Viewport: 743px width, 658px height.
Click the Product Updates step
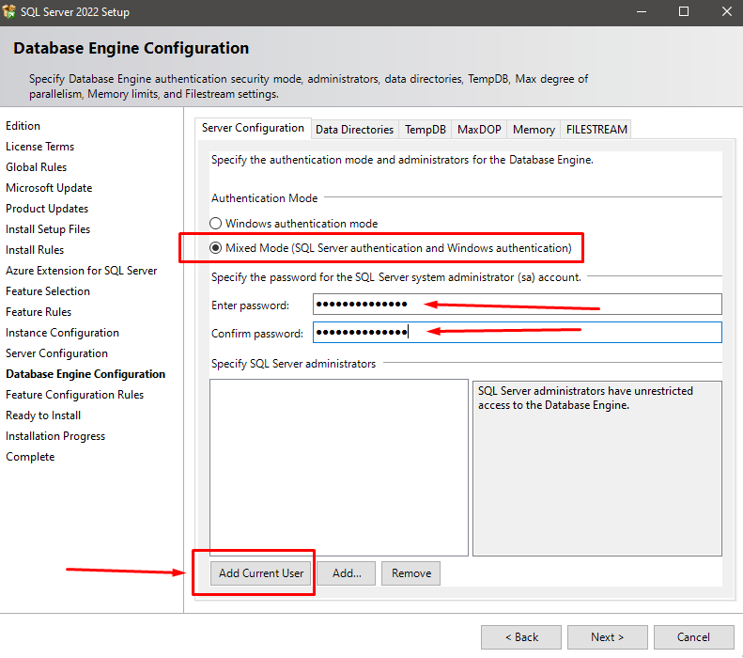coord(47,209)
